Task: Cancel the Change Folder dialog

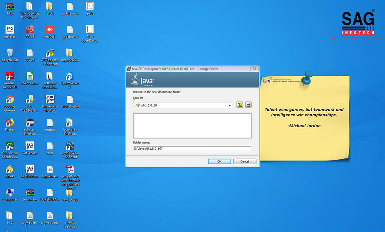Action: pos(244,162)
